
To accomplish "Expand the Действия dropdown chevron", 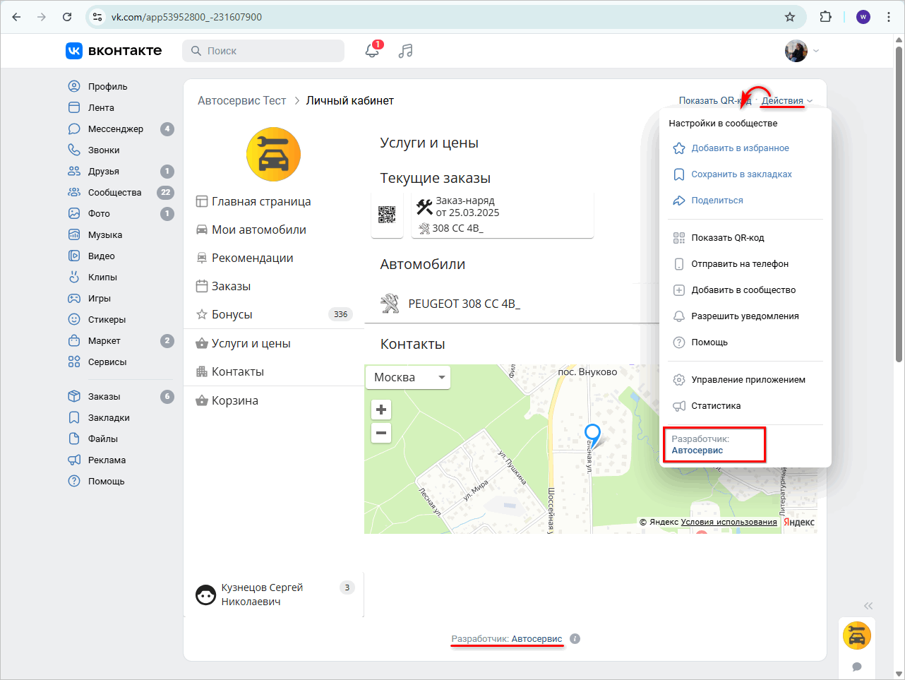I will (810, 100).
